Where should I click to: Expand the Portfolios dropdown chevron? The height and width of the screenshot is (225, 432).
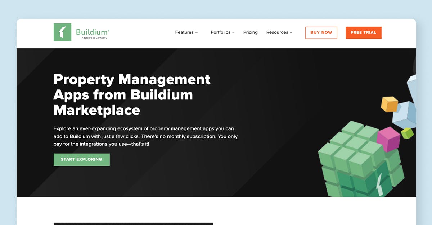pyautogui.click(x=234, y=32)
